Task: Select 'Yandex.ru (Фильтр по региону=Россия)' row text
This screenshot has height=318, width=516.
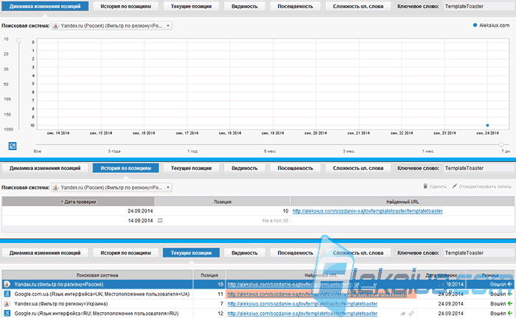Action: click(x=59, y=284)
